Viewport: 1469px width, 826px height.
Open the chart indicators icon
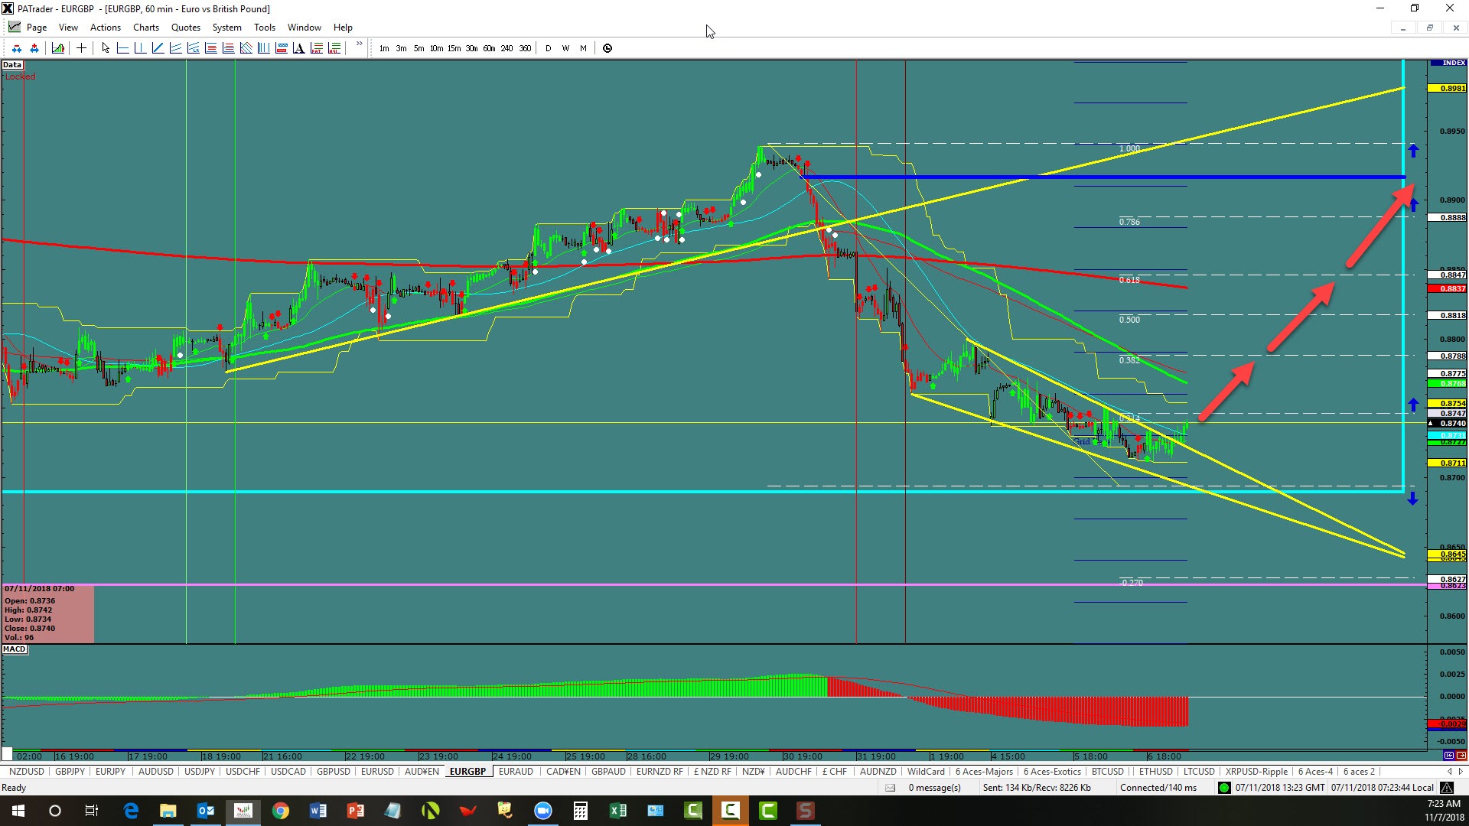58,48
